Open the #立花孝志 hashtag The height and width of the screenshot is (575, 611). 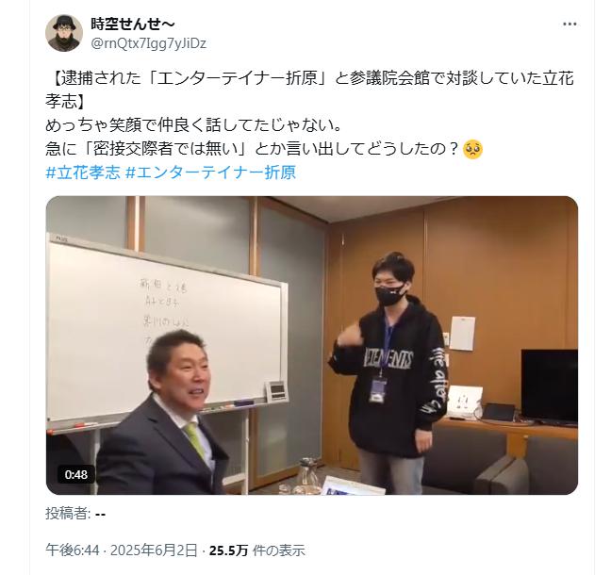tap(83, 172)
